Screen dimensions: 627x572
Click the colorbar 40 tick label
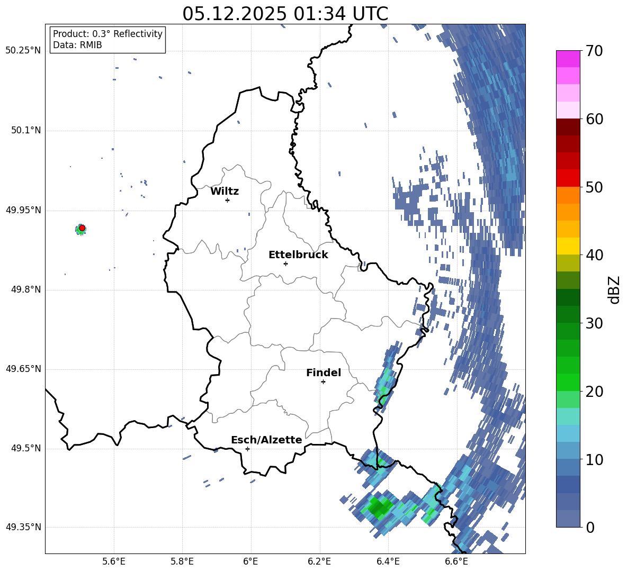pos(594,255)
